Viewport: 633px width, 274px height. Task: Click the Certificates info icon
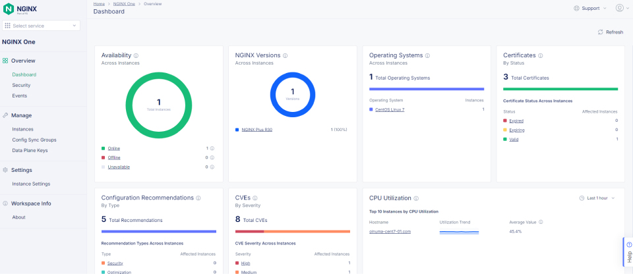click(541, 56)
